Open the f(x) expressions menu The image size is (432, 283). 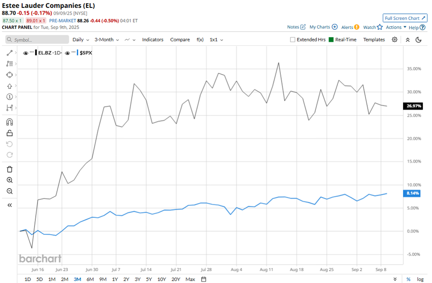pos(200,39)
